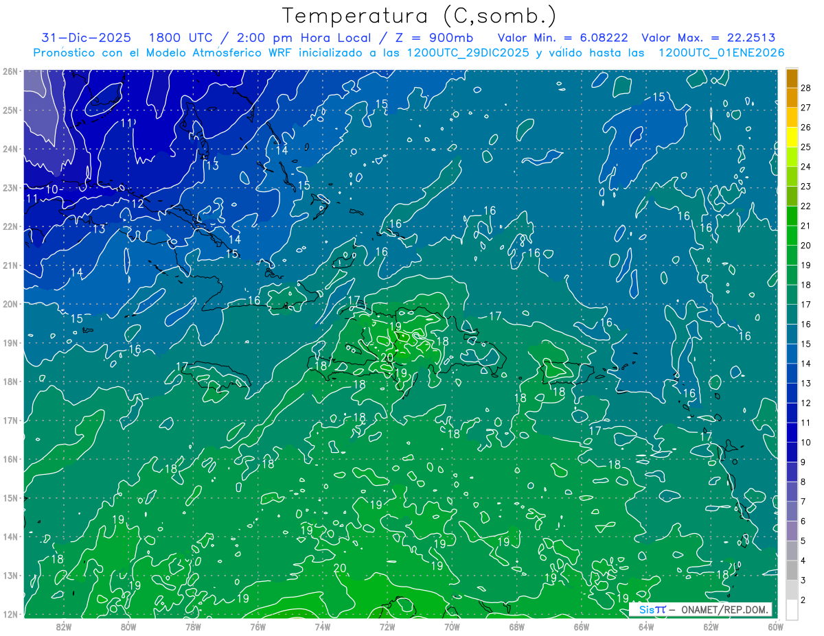Click the yellow swatch between 25 and 26
Screen dimensions: 824x636
pos(792,137)
